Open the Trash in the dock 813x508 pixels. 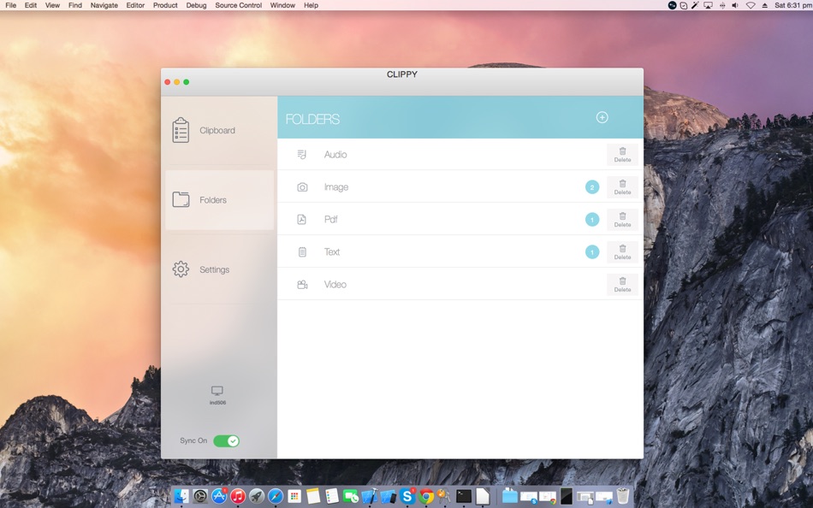[623, 496]
